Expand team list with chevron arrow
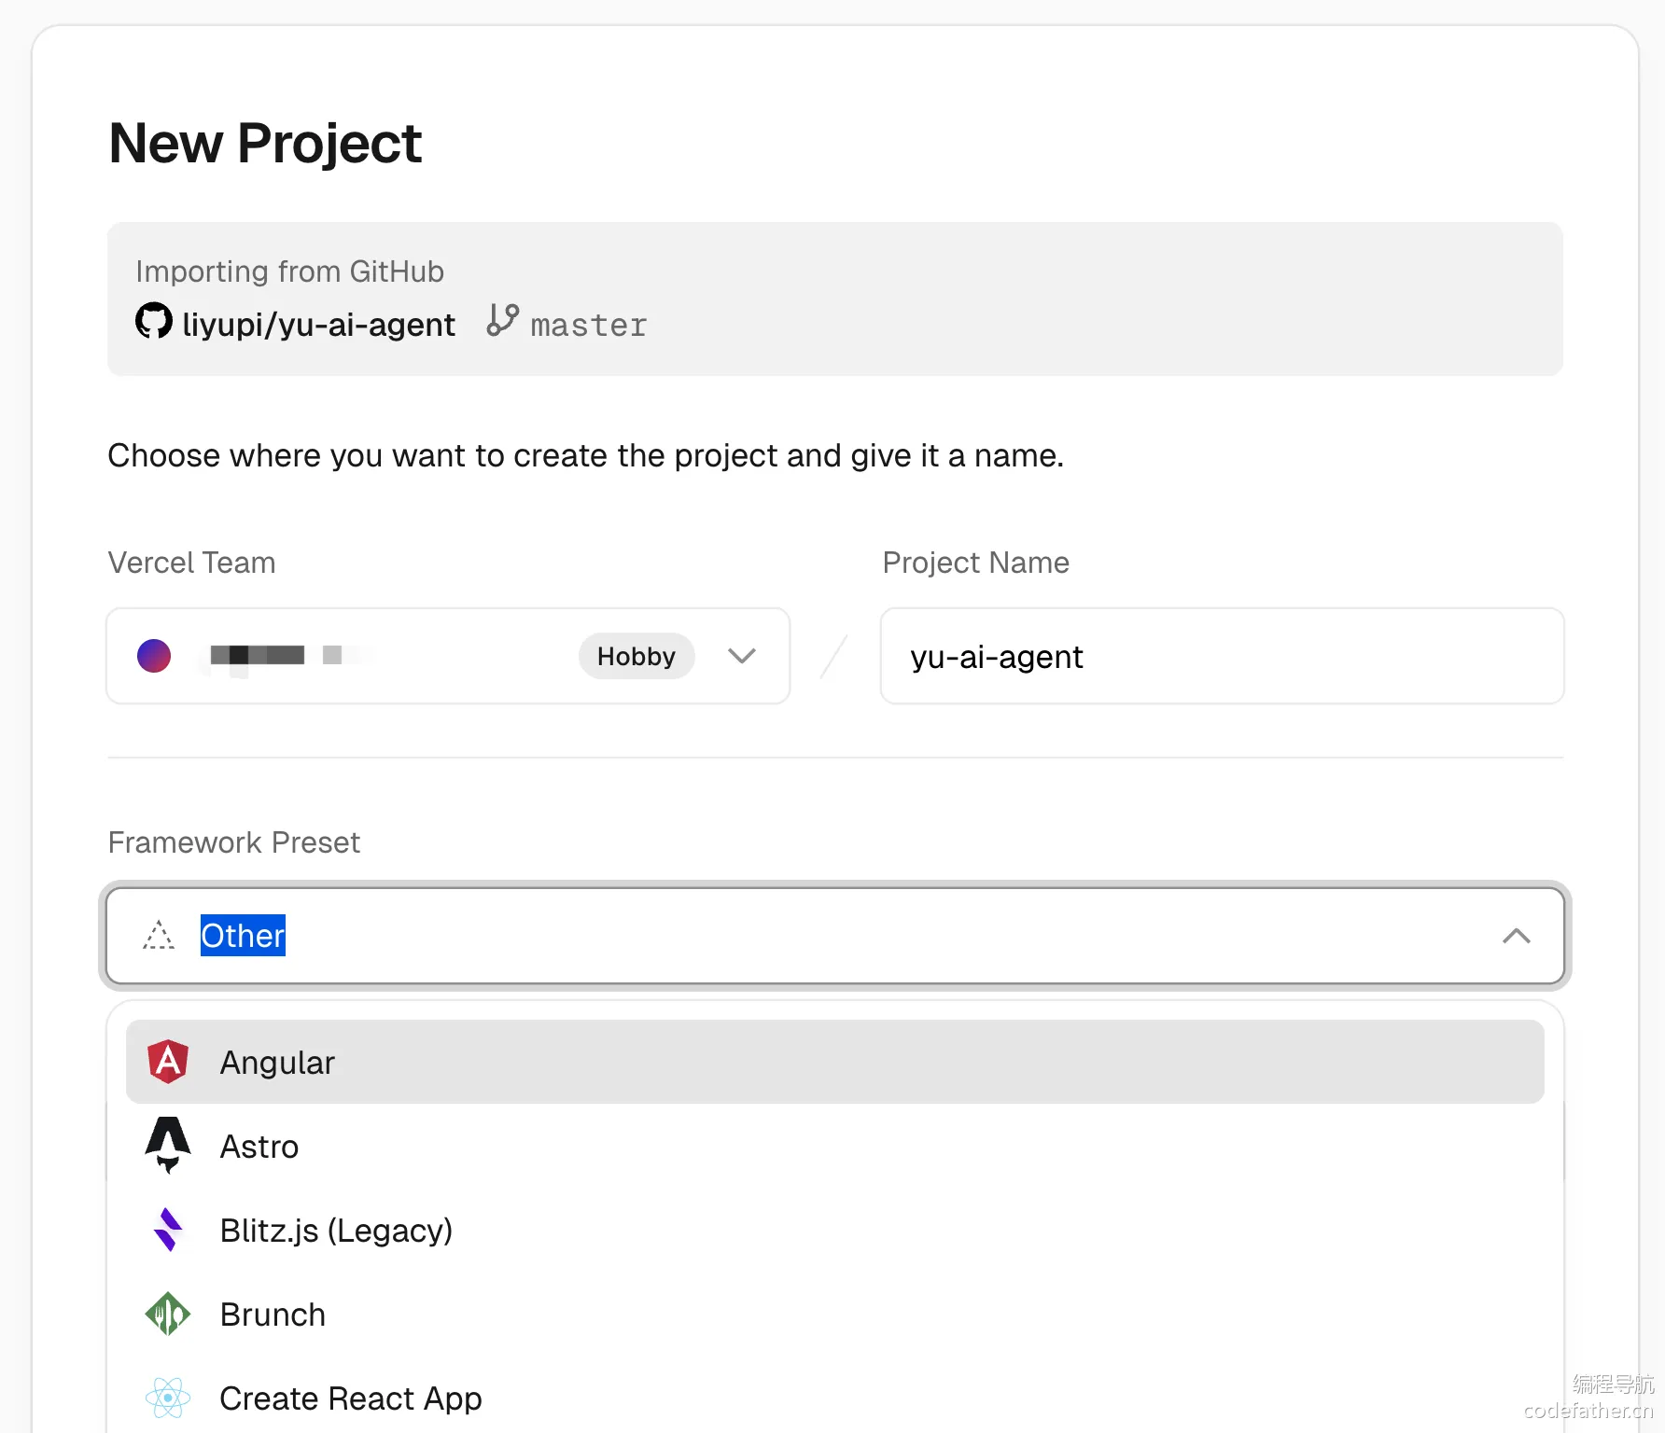Image resolution: width=1665 pixels, height=1433 pixels. pyautogui.click(x=742, y=656)
